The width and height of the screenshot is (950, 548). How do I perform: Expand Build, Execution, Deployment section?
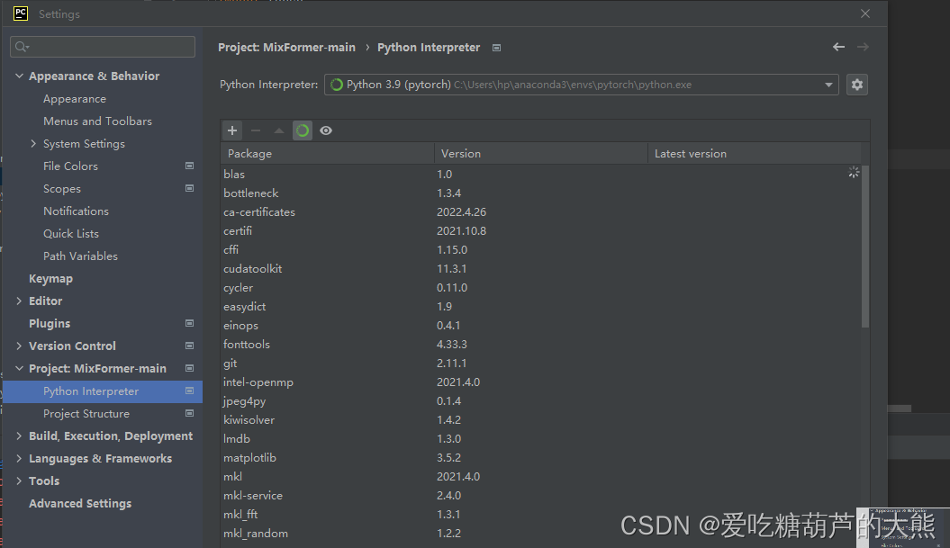click(19, 436)
